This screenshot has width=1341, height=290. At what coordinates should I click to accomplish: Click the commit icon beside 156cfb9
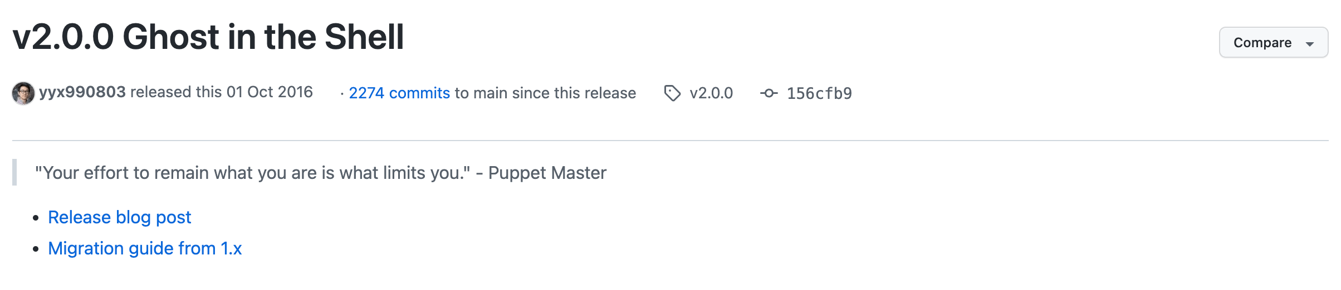click(769, 93)
